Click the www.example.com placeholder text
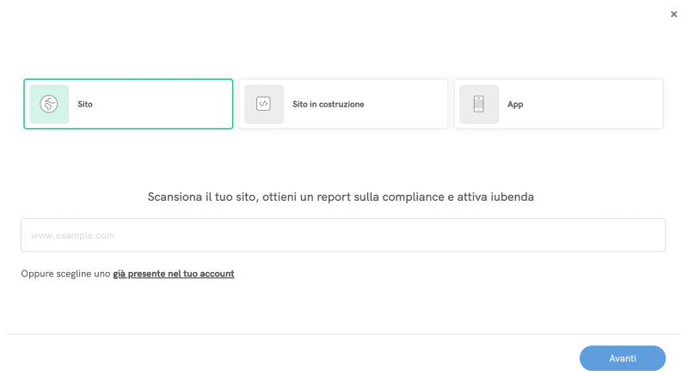The width and height of the screenshot is (688, 376). [73, 235]
